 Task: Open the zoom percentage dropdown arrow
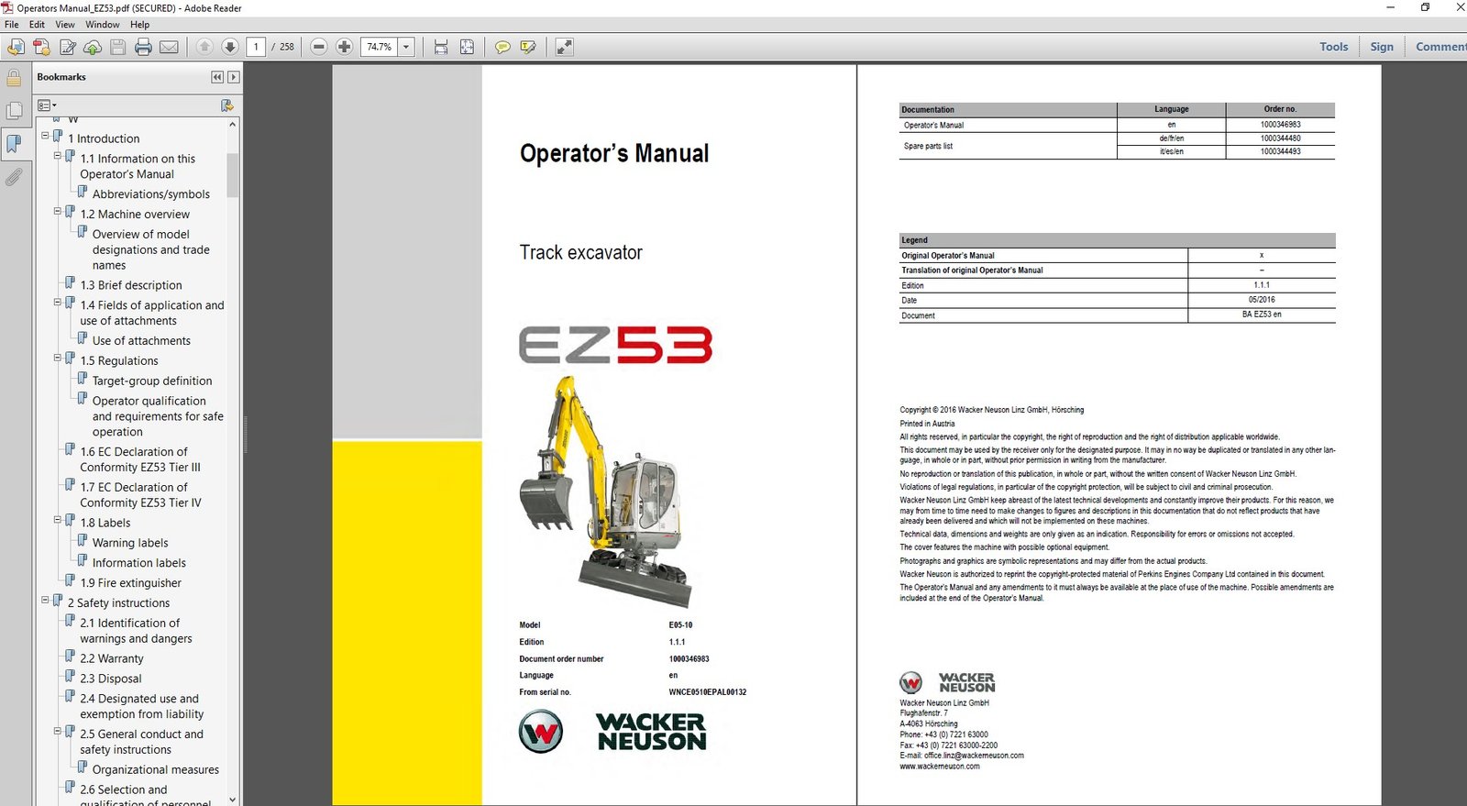[406, 47]
